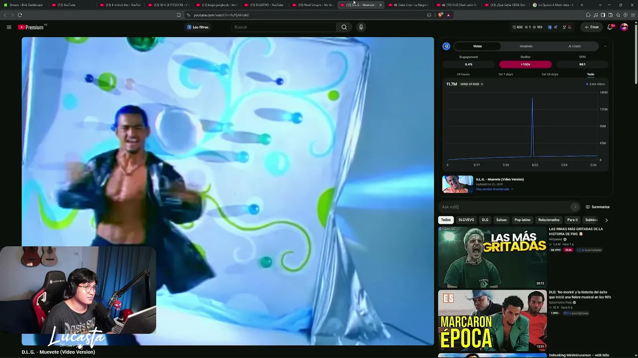Select the Todos filter chip
Viewport: 638px width, 358px height.
point(446,220)
